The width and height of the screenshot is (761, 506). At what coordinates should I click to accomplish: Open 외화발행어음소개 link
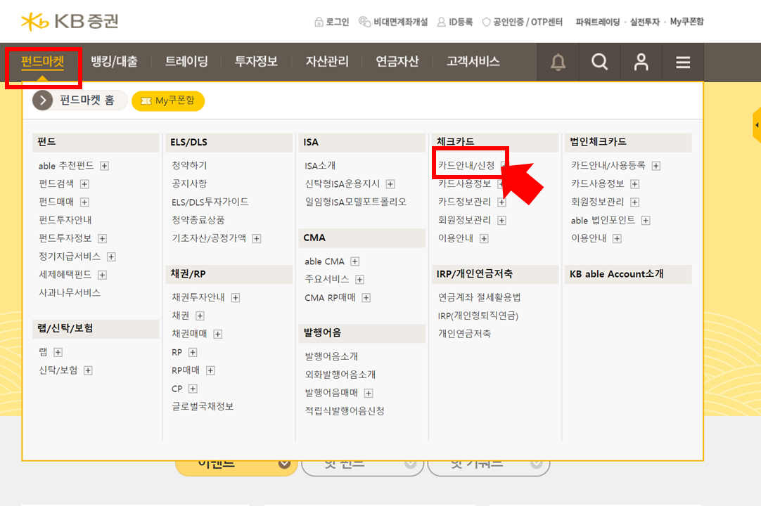coord(340,375)
